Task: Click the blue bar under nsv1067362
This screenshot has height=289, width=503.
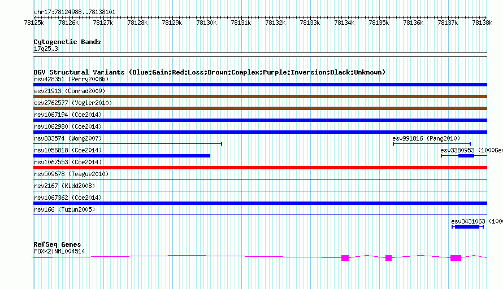Action: coord(260,203)
